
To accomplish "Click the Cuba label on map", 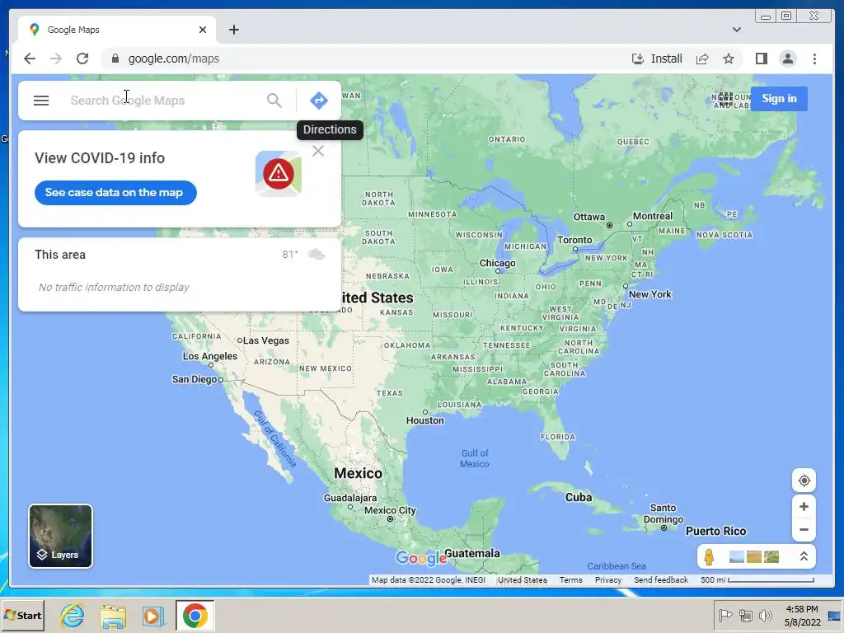I will [x=578, y=497].
